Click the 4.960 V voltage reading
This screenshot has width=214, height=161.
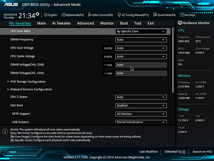pos(200,120)
